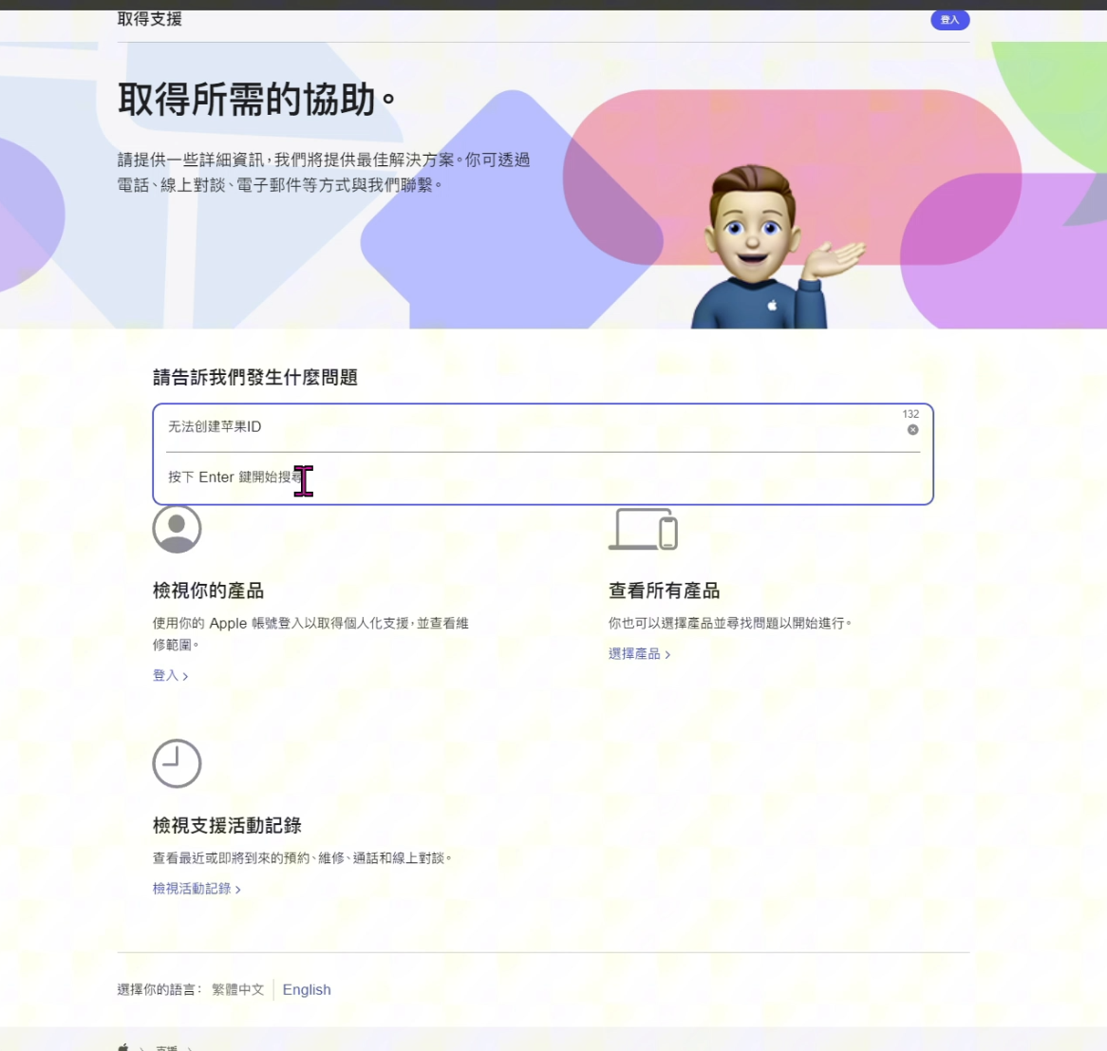Click the 取得所需的協助 main heading
Image resolution: width=1107 pixels, height=1051 pixels.
click(x=256, y=99)
